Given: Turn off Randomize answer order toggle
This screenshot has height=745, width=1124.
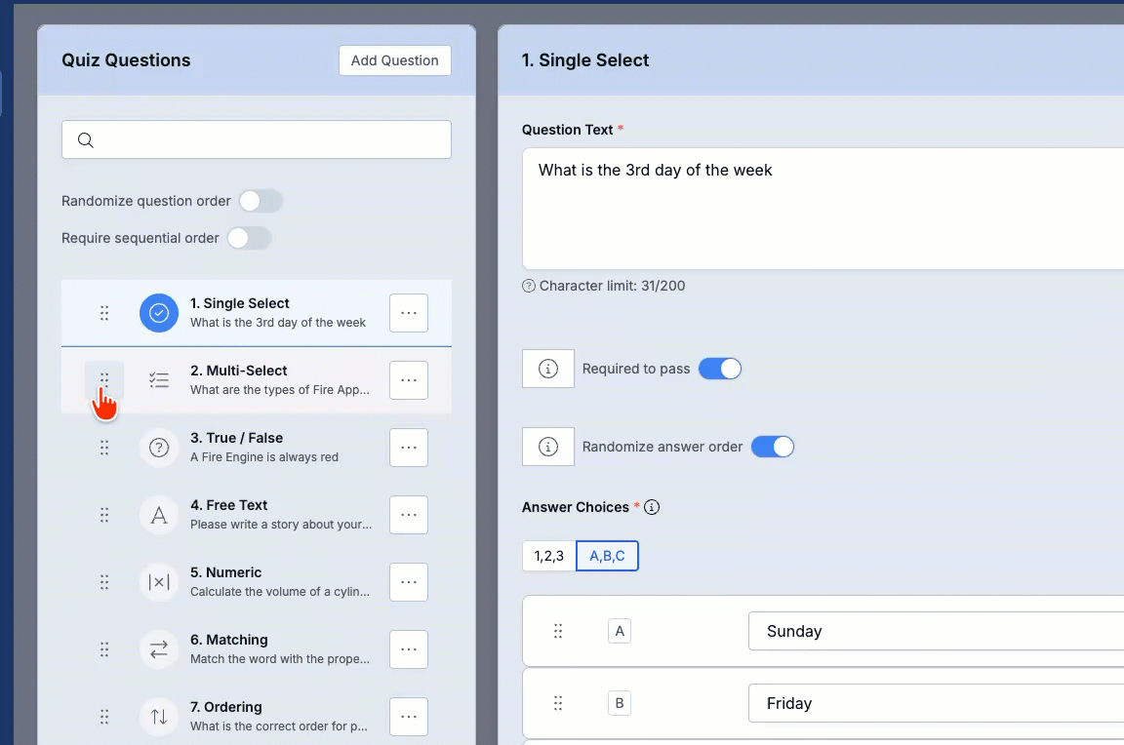Looking at the screenshot, I should pos(772,447).
